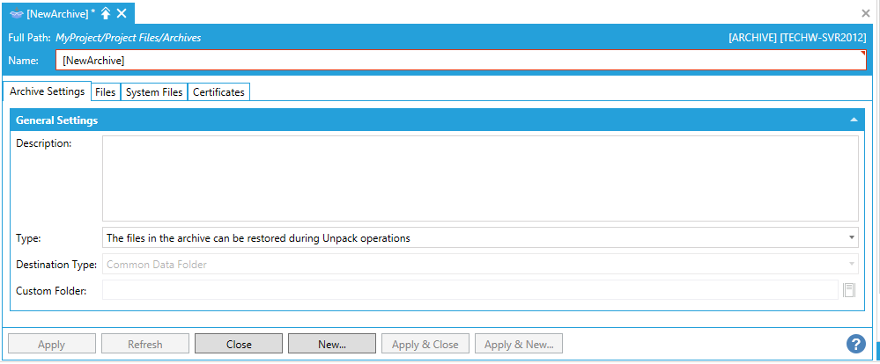Focus the Description text area
The height and width of the screenshot is (364, 880).
click(480, 178)
